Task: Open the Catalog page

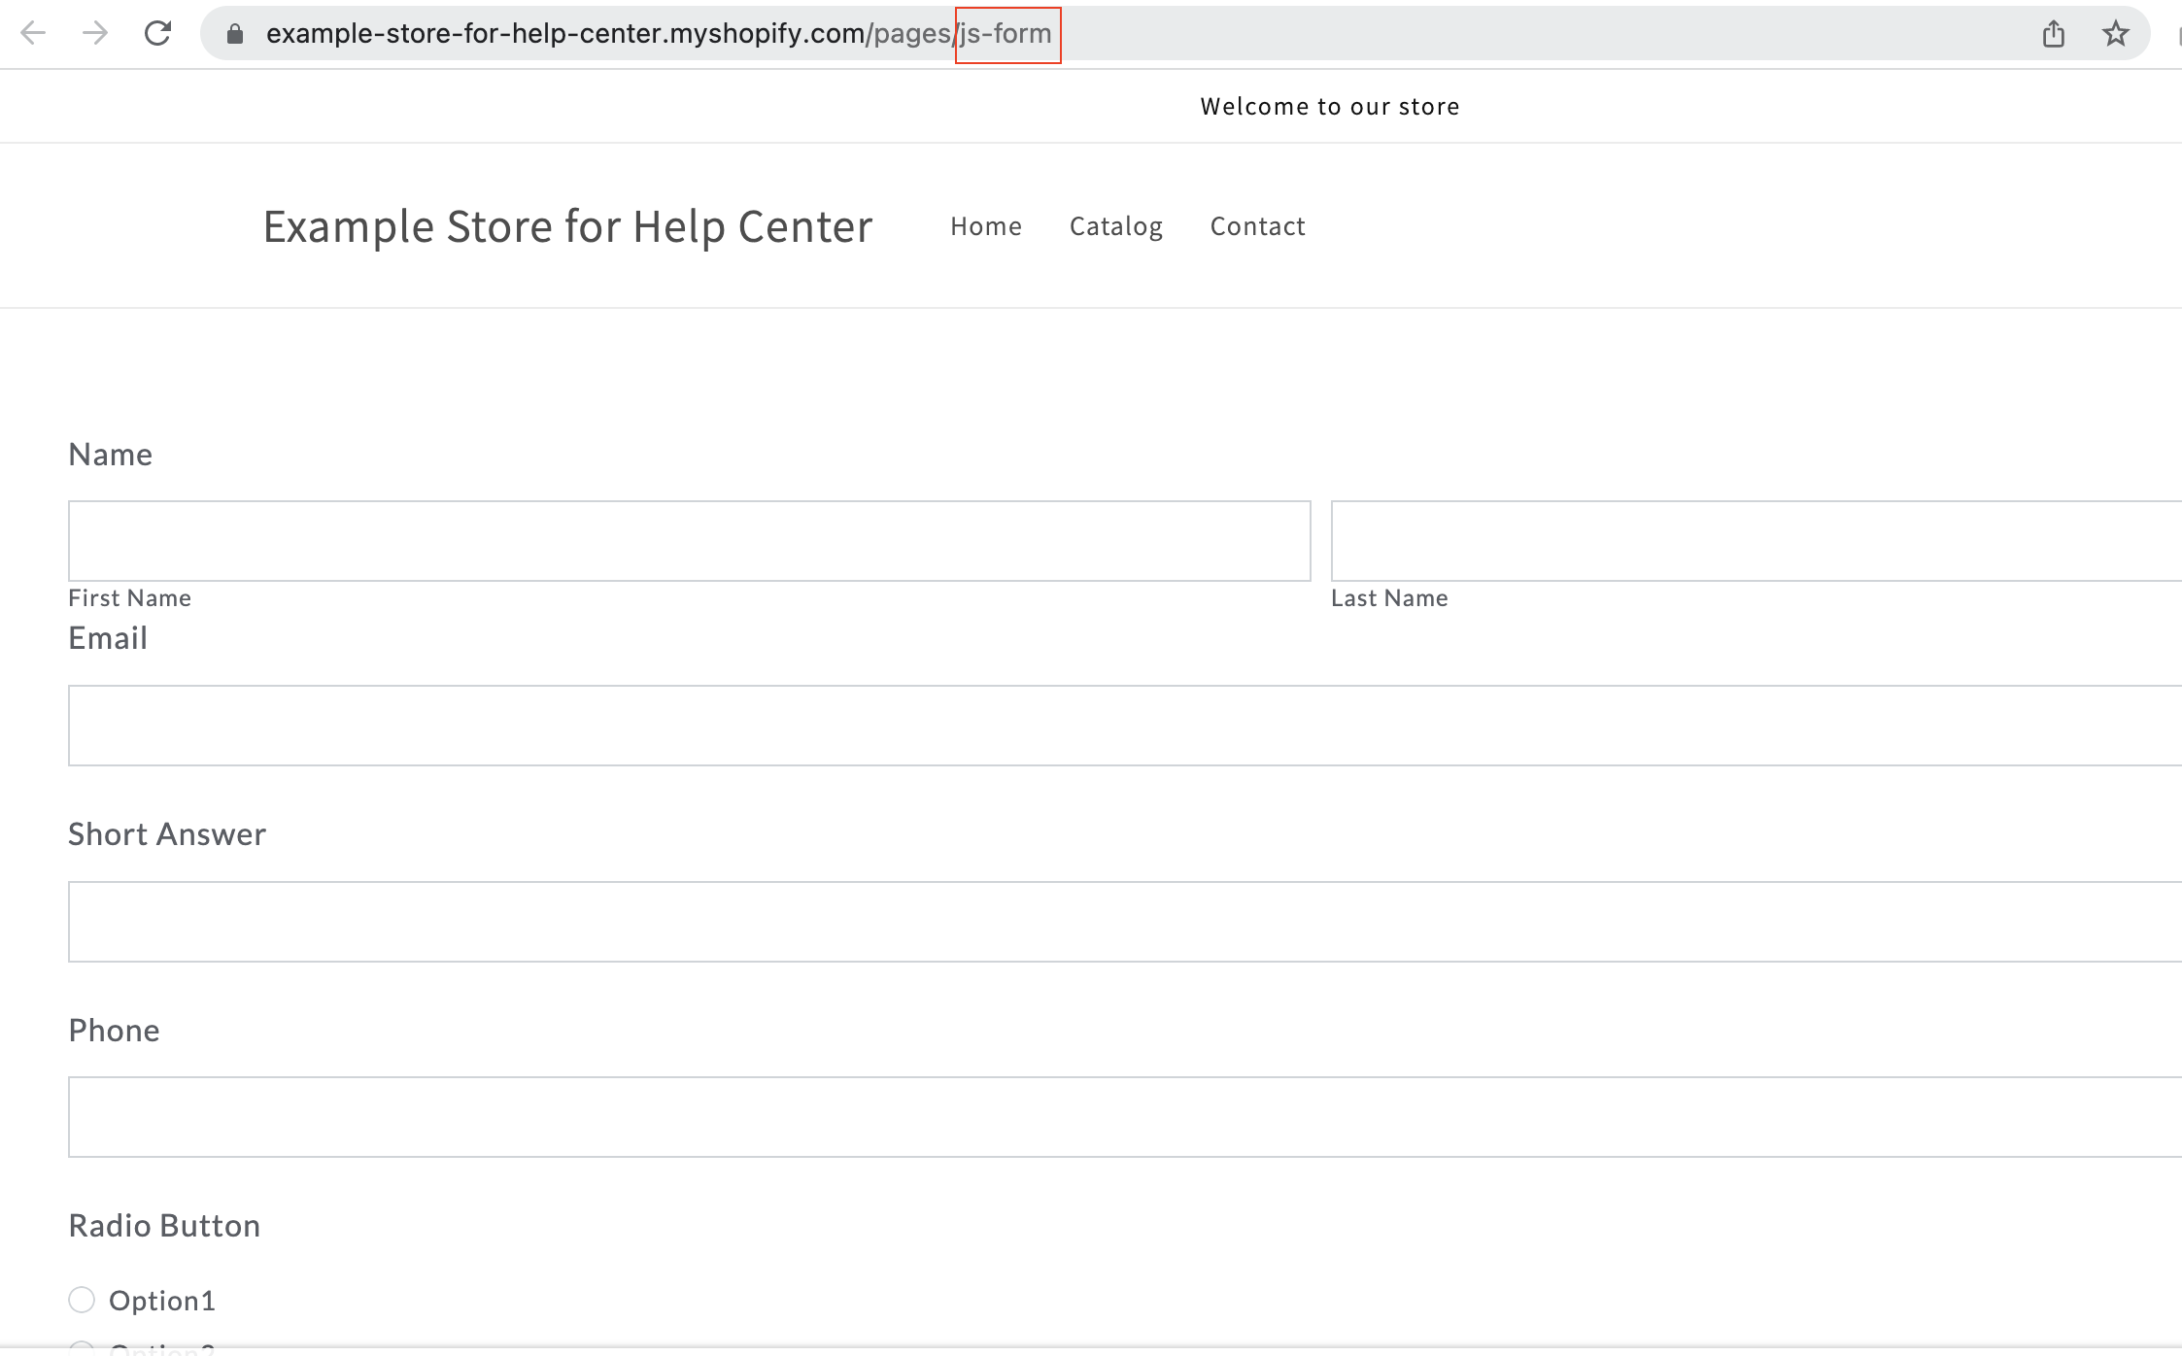Action: pyautogui.click(x=1115, y=225)
